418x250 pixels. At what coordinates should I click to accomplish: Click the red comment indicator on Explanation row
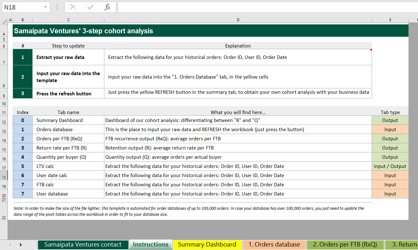coord(370,50)
